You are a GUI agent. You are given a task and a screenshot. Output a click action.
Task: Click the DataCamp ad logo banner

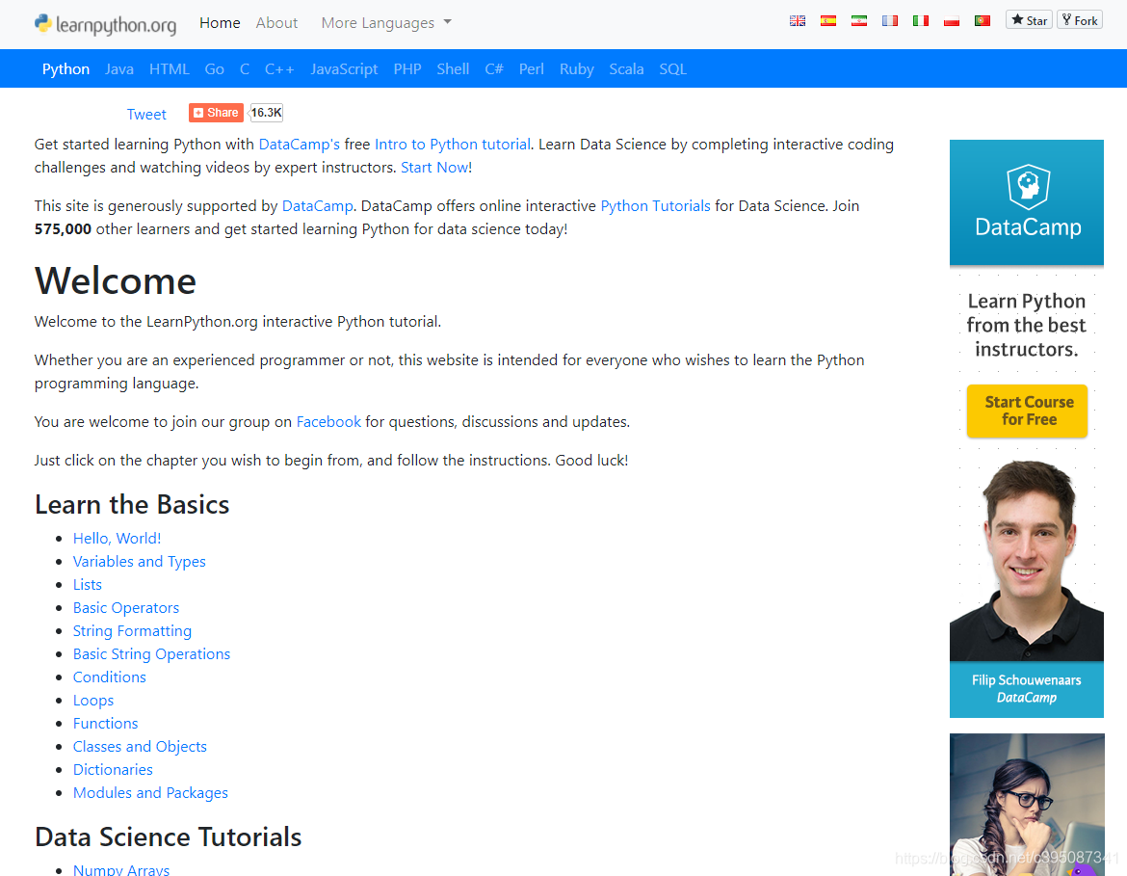[1027, 202]
